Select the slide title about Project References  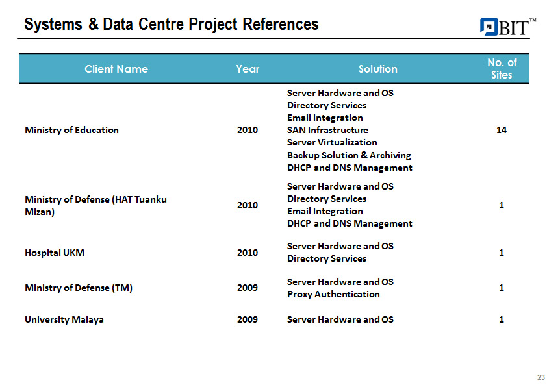172,25
